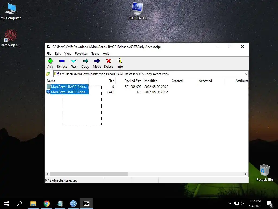278x209 pixels.
Task: Sort by the Size column header
Action: click(102, 81)
